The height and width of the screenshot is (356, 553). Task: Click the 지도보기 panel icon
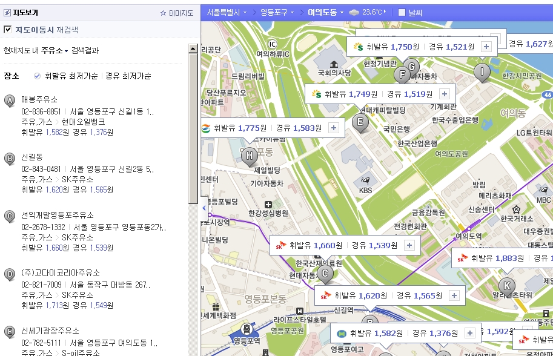pyautogui.click(x=7, y=13)
